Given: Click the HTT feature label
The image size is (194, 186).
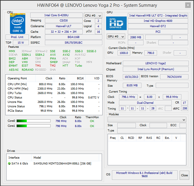Looking at the screenshot, I should (65, 65).
